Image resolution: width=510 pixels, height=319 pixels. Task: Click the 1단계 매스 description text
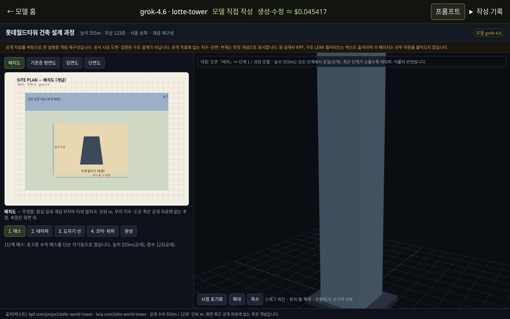tap(90, 245)
